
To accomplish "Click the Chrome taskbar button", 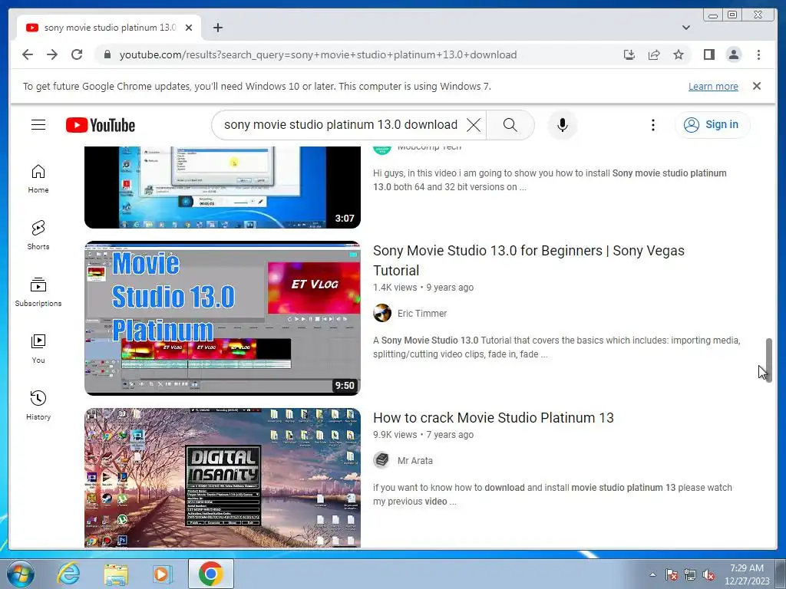I will click(x=210, y=574).
